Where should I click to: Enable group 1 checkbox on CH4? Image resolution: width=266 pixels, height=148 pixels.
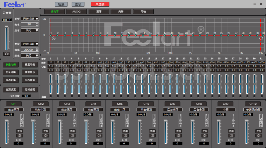(x=101, y=115)
